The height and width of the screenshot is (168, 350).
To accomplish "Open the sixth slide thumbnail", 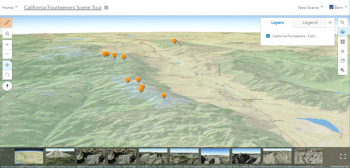I will 184,156.
